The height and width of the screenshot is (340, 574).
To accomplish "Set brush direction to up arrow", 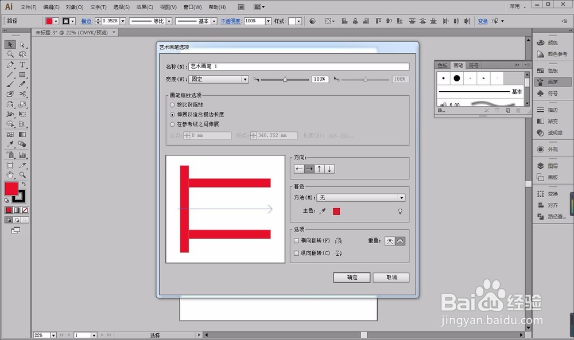I will point(319,169).
